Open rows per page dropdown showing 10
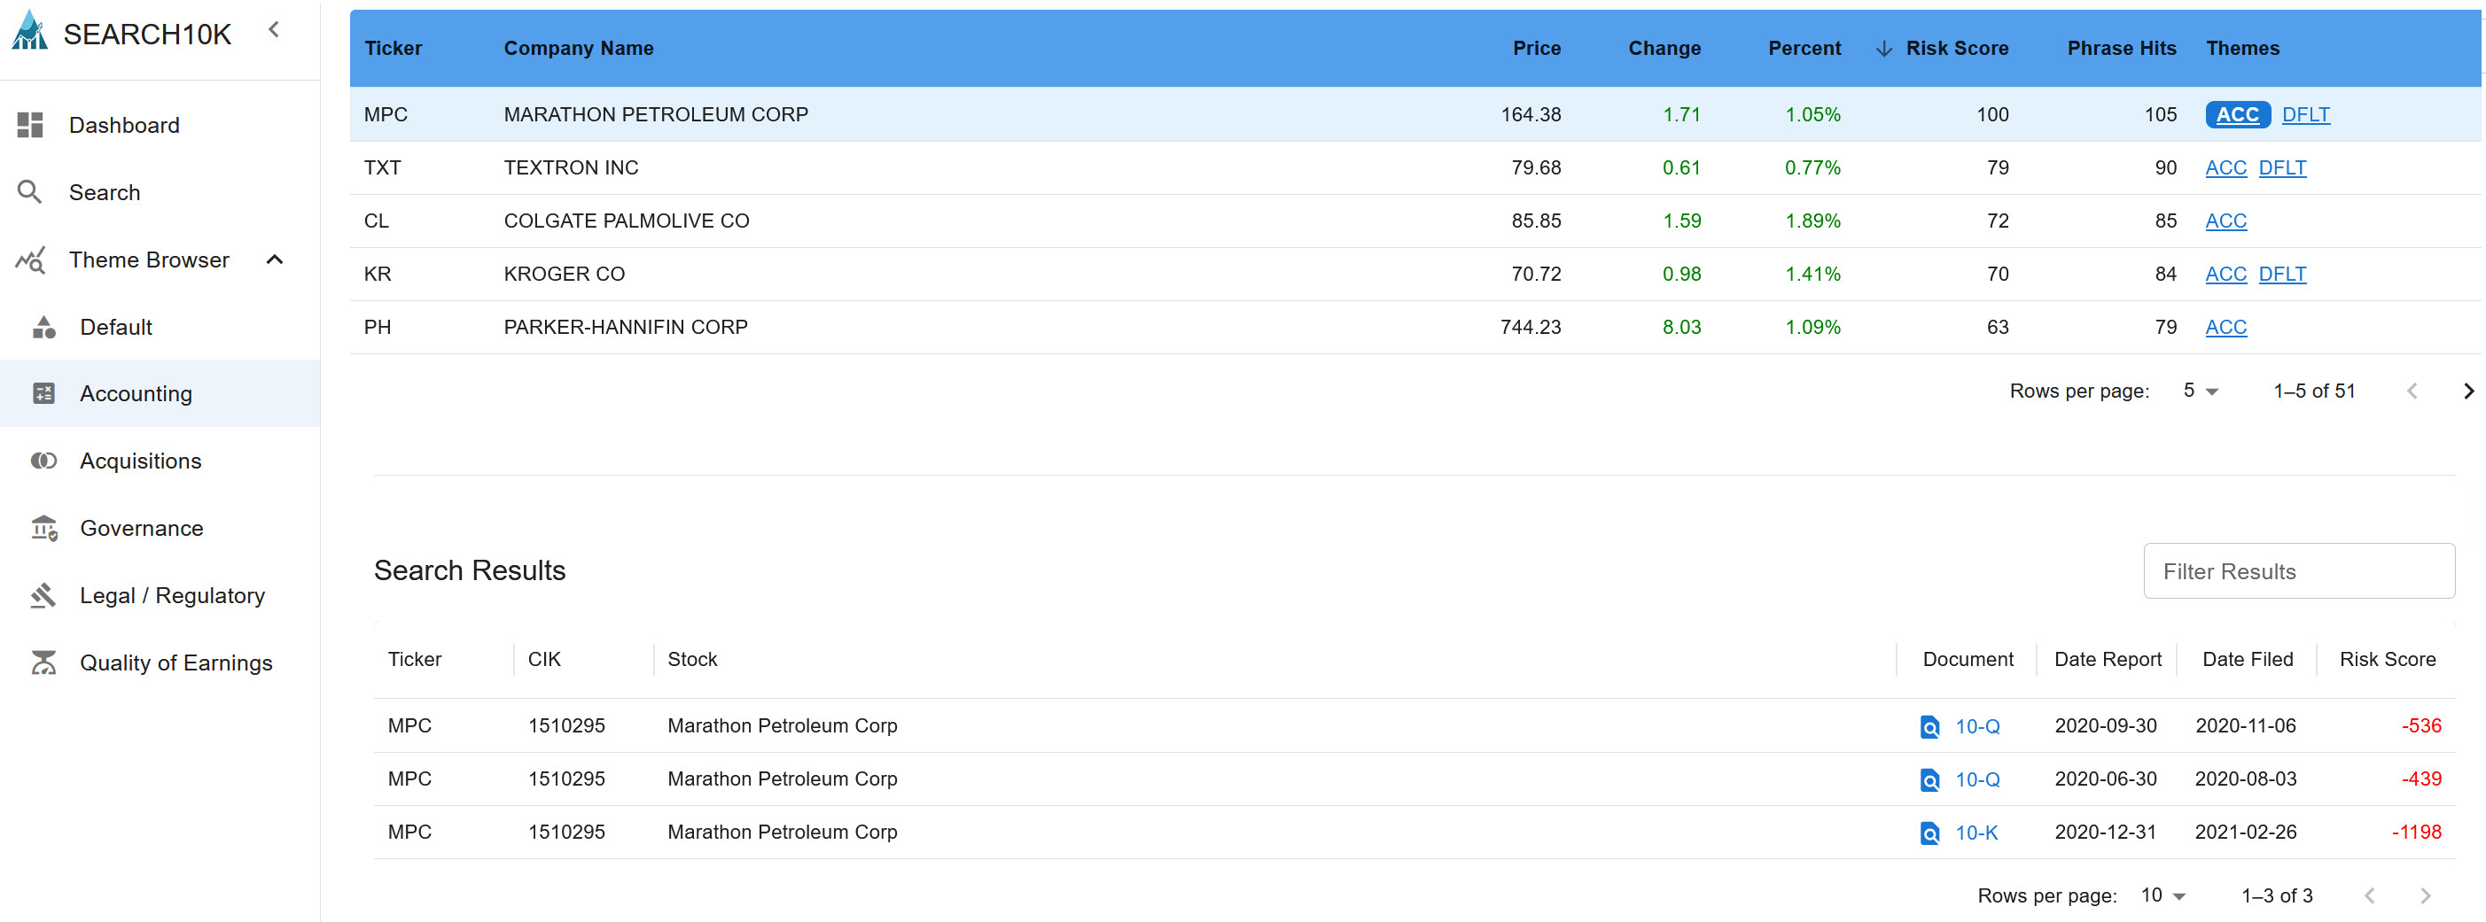The image size is (2486, 922). click(2162, 896)
